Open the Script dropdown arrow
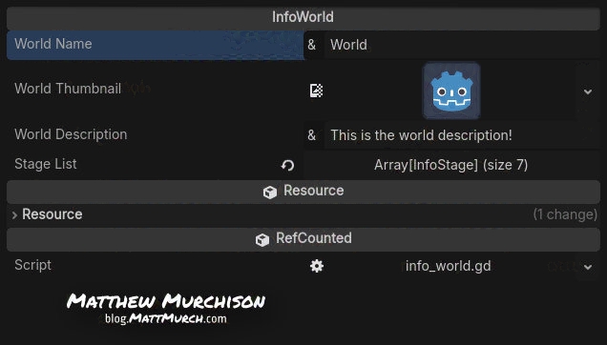Viewport: 607px width, 345px height. 588,267
